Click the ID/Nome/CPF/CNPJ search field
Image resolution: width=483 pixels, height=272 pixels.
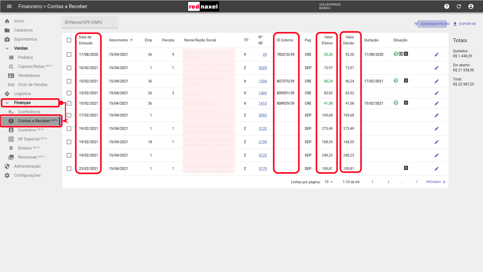pos(90,22)
